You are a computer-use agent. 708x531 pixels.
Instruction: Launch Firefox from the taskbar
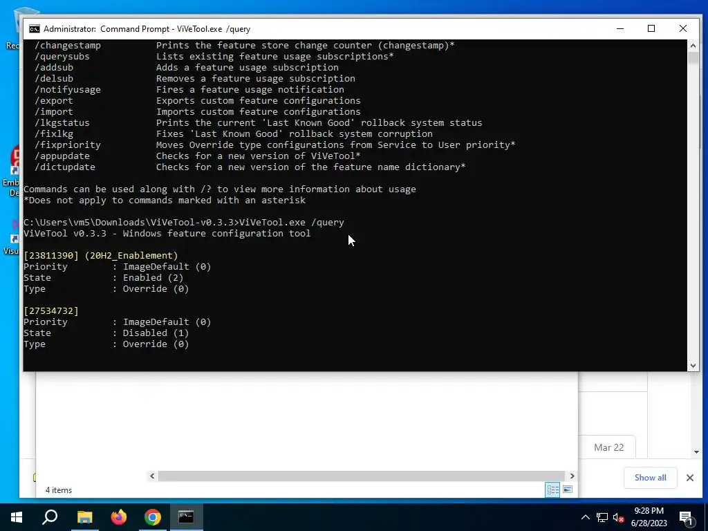point(119,517)
